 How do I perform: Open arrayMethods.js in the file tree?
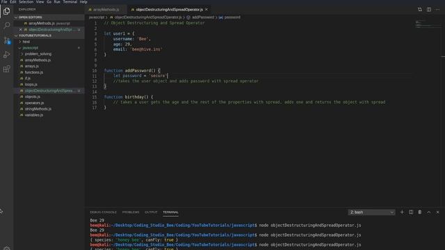pyautogui.click(x=38, y=60)
